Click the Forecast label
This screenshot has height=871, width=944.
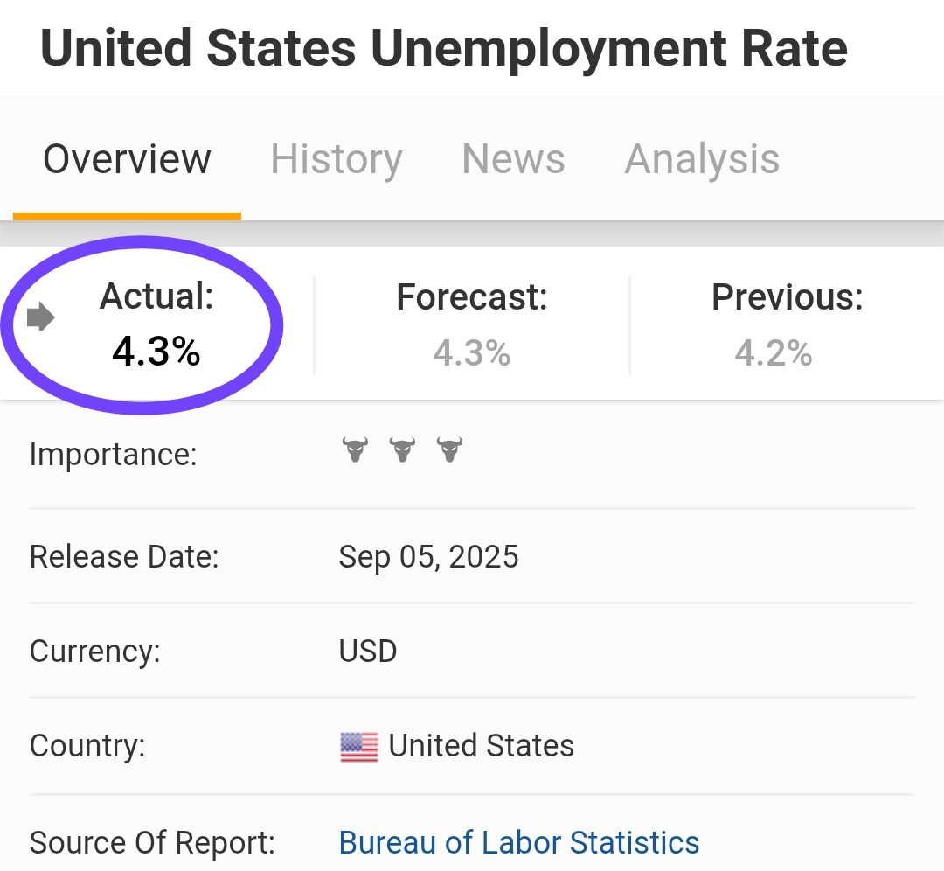click(x=472, y=297)
